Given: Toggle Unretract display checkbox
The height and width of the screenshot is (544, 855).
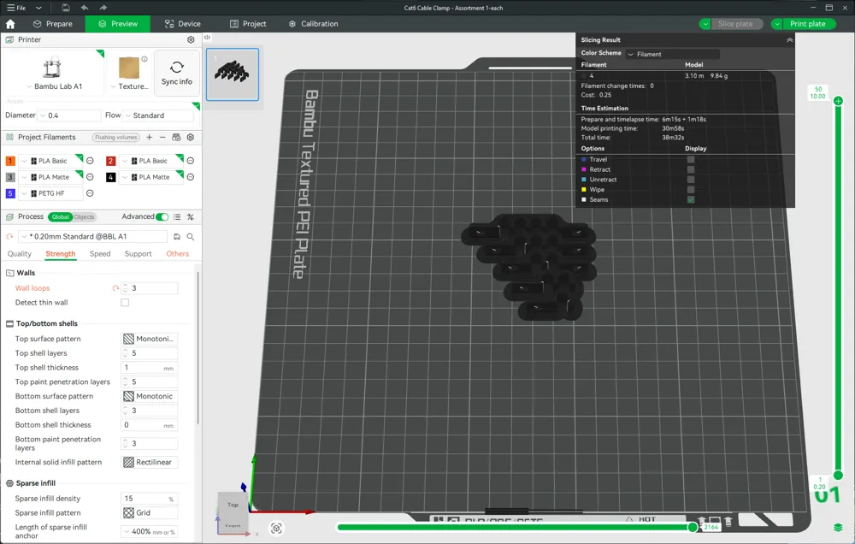Looking at the screenshot, I should (x=691, y=180).
